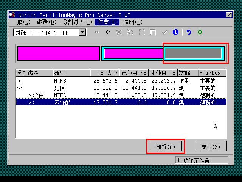This screenshot has width=242, height=182.
Task: Click the copy partition icon
Action: [153, 32]
